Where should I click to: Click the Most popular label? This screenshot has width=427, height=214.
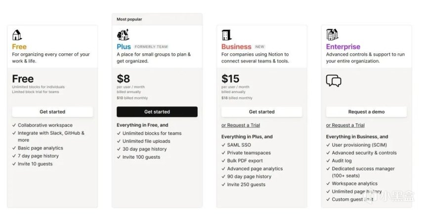click(x=129, y=19)
